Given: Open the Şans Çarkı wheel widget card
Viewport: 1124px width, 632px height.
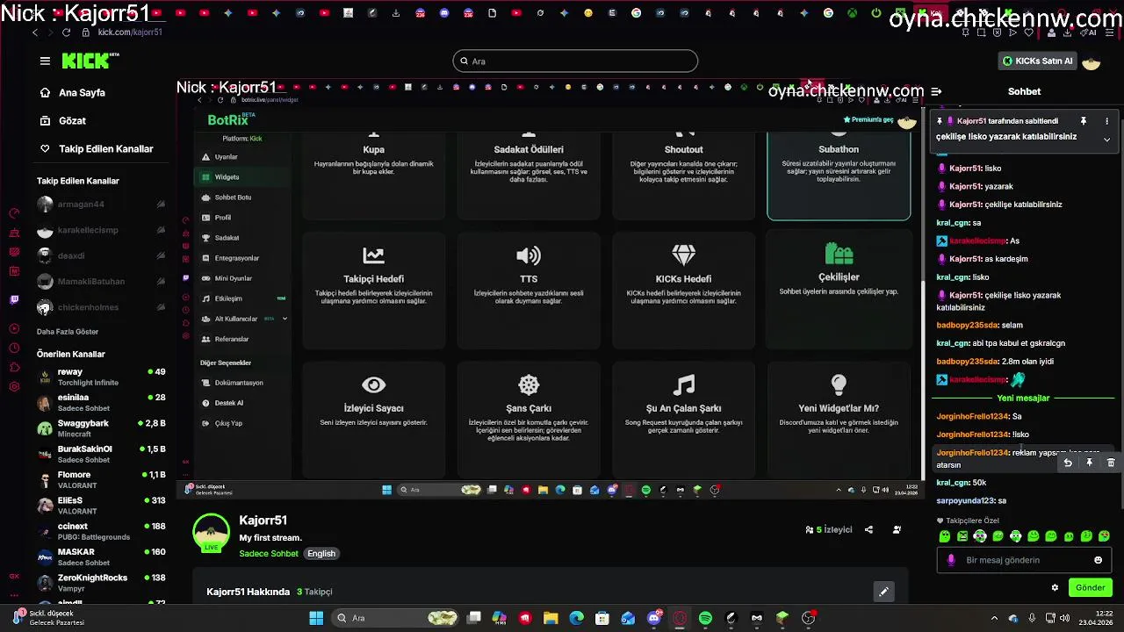Looking at the screenshot, I should point(529,420).
